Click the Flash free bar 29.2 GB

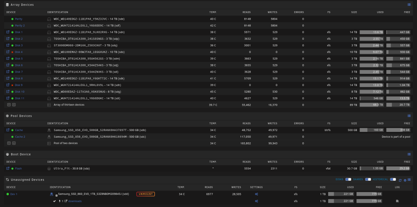[398, 169]
